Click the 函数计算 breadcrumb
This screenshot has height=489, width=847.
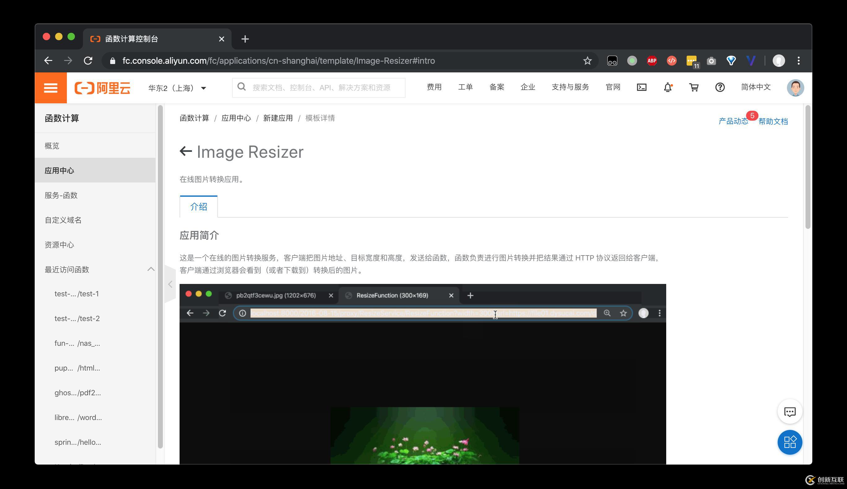(194, 118)
